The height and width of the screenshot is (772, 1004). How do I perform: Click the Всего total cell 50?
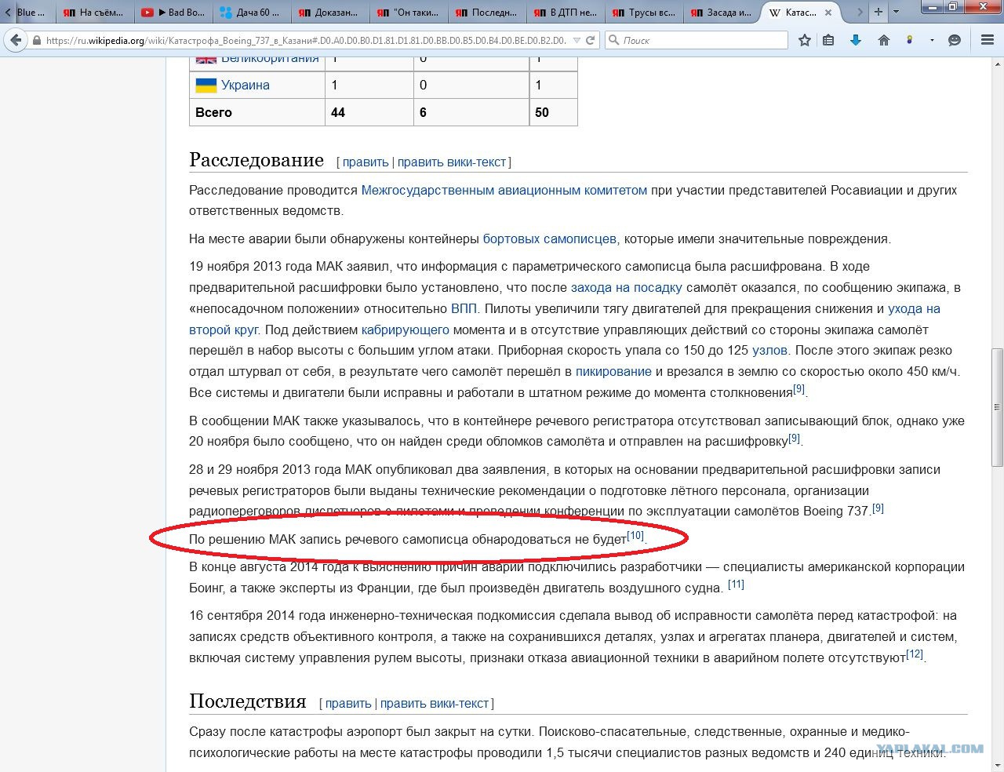pyautogui.click(x=553, y=112)
